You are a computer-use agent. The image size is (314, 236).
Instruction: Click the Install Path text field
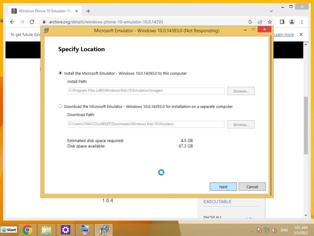[146, 91]
